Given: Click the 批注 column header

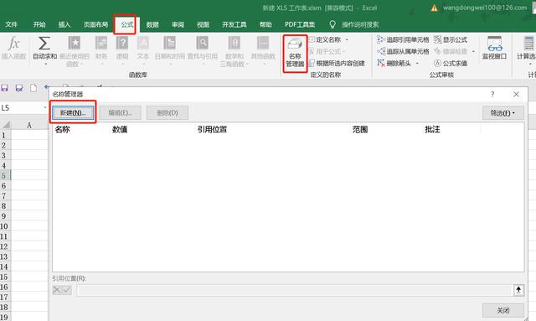Looking at the screenshot, I should point(432,129).
